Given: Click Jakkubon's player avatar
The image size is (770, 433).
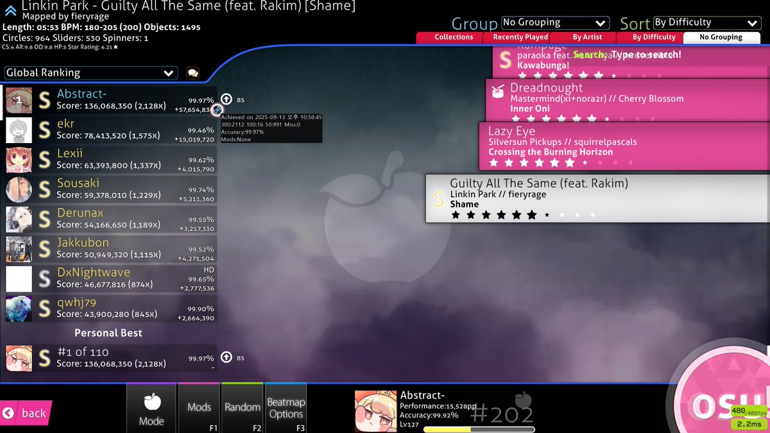Looking at the screenshot, I should click(x=19, y=250).
